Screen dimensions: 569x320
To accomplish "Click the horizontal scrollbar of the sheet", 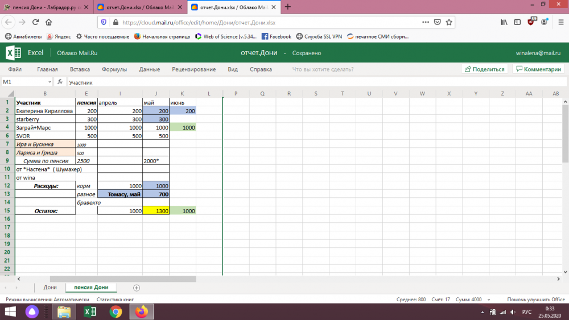I will pyautogui.click(x=122, y=279).
